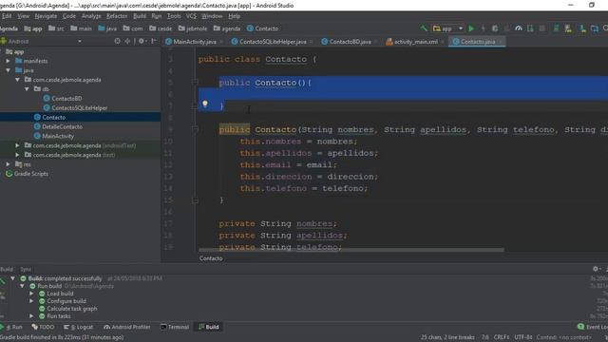Collapse the Build completed successfully node
Screen dimensions: 608x342
(12, 278)
